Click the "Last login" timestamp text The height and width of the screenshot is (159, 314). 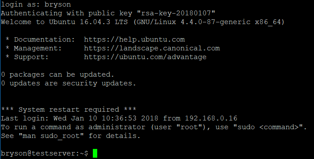(106, 118)
